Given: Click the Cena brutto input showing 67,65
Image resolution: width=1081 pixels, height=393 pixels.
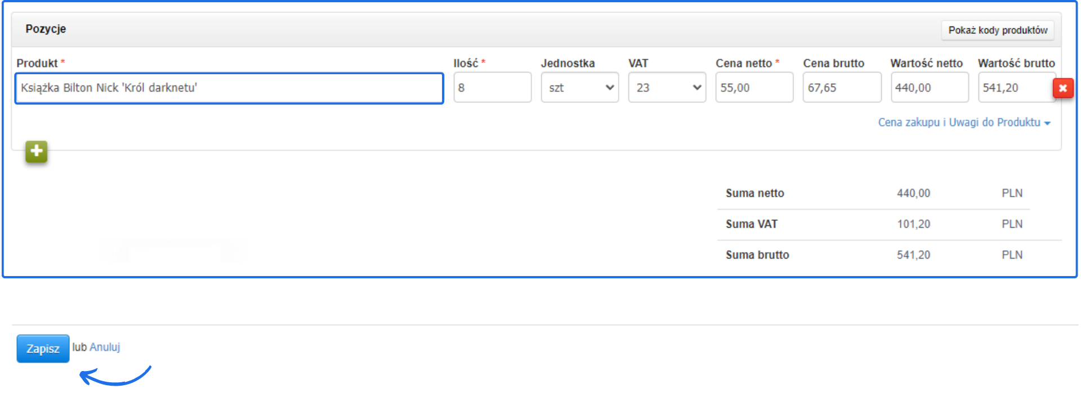Looking at the screenshot, I should [841, 88].
